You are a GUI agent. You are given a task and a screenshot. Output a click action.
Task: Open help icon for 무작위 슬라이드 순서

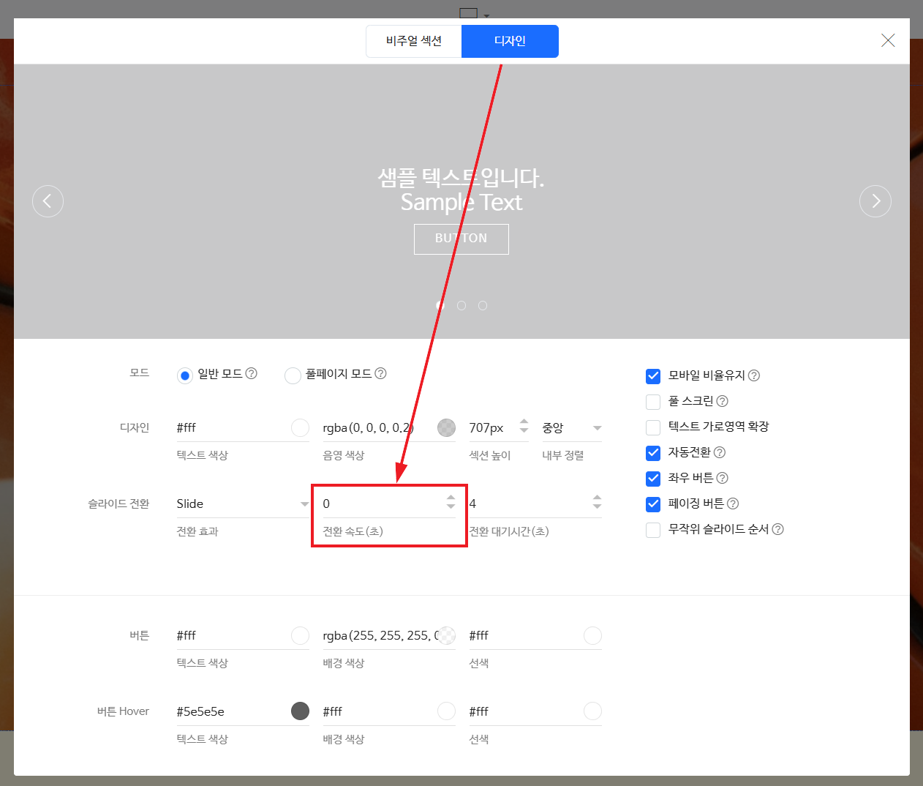(778, 529)
